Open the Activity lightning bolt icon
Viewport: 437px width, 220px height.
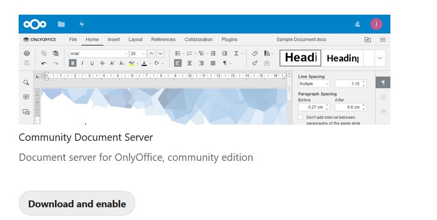point(81,24)
